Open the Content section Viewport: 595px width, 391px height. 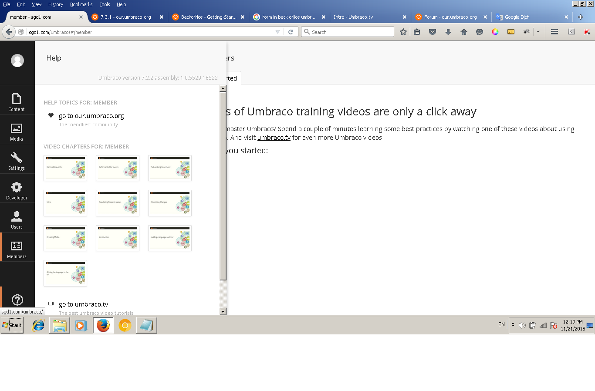(x=17, y=102)
